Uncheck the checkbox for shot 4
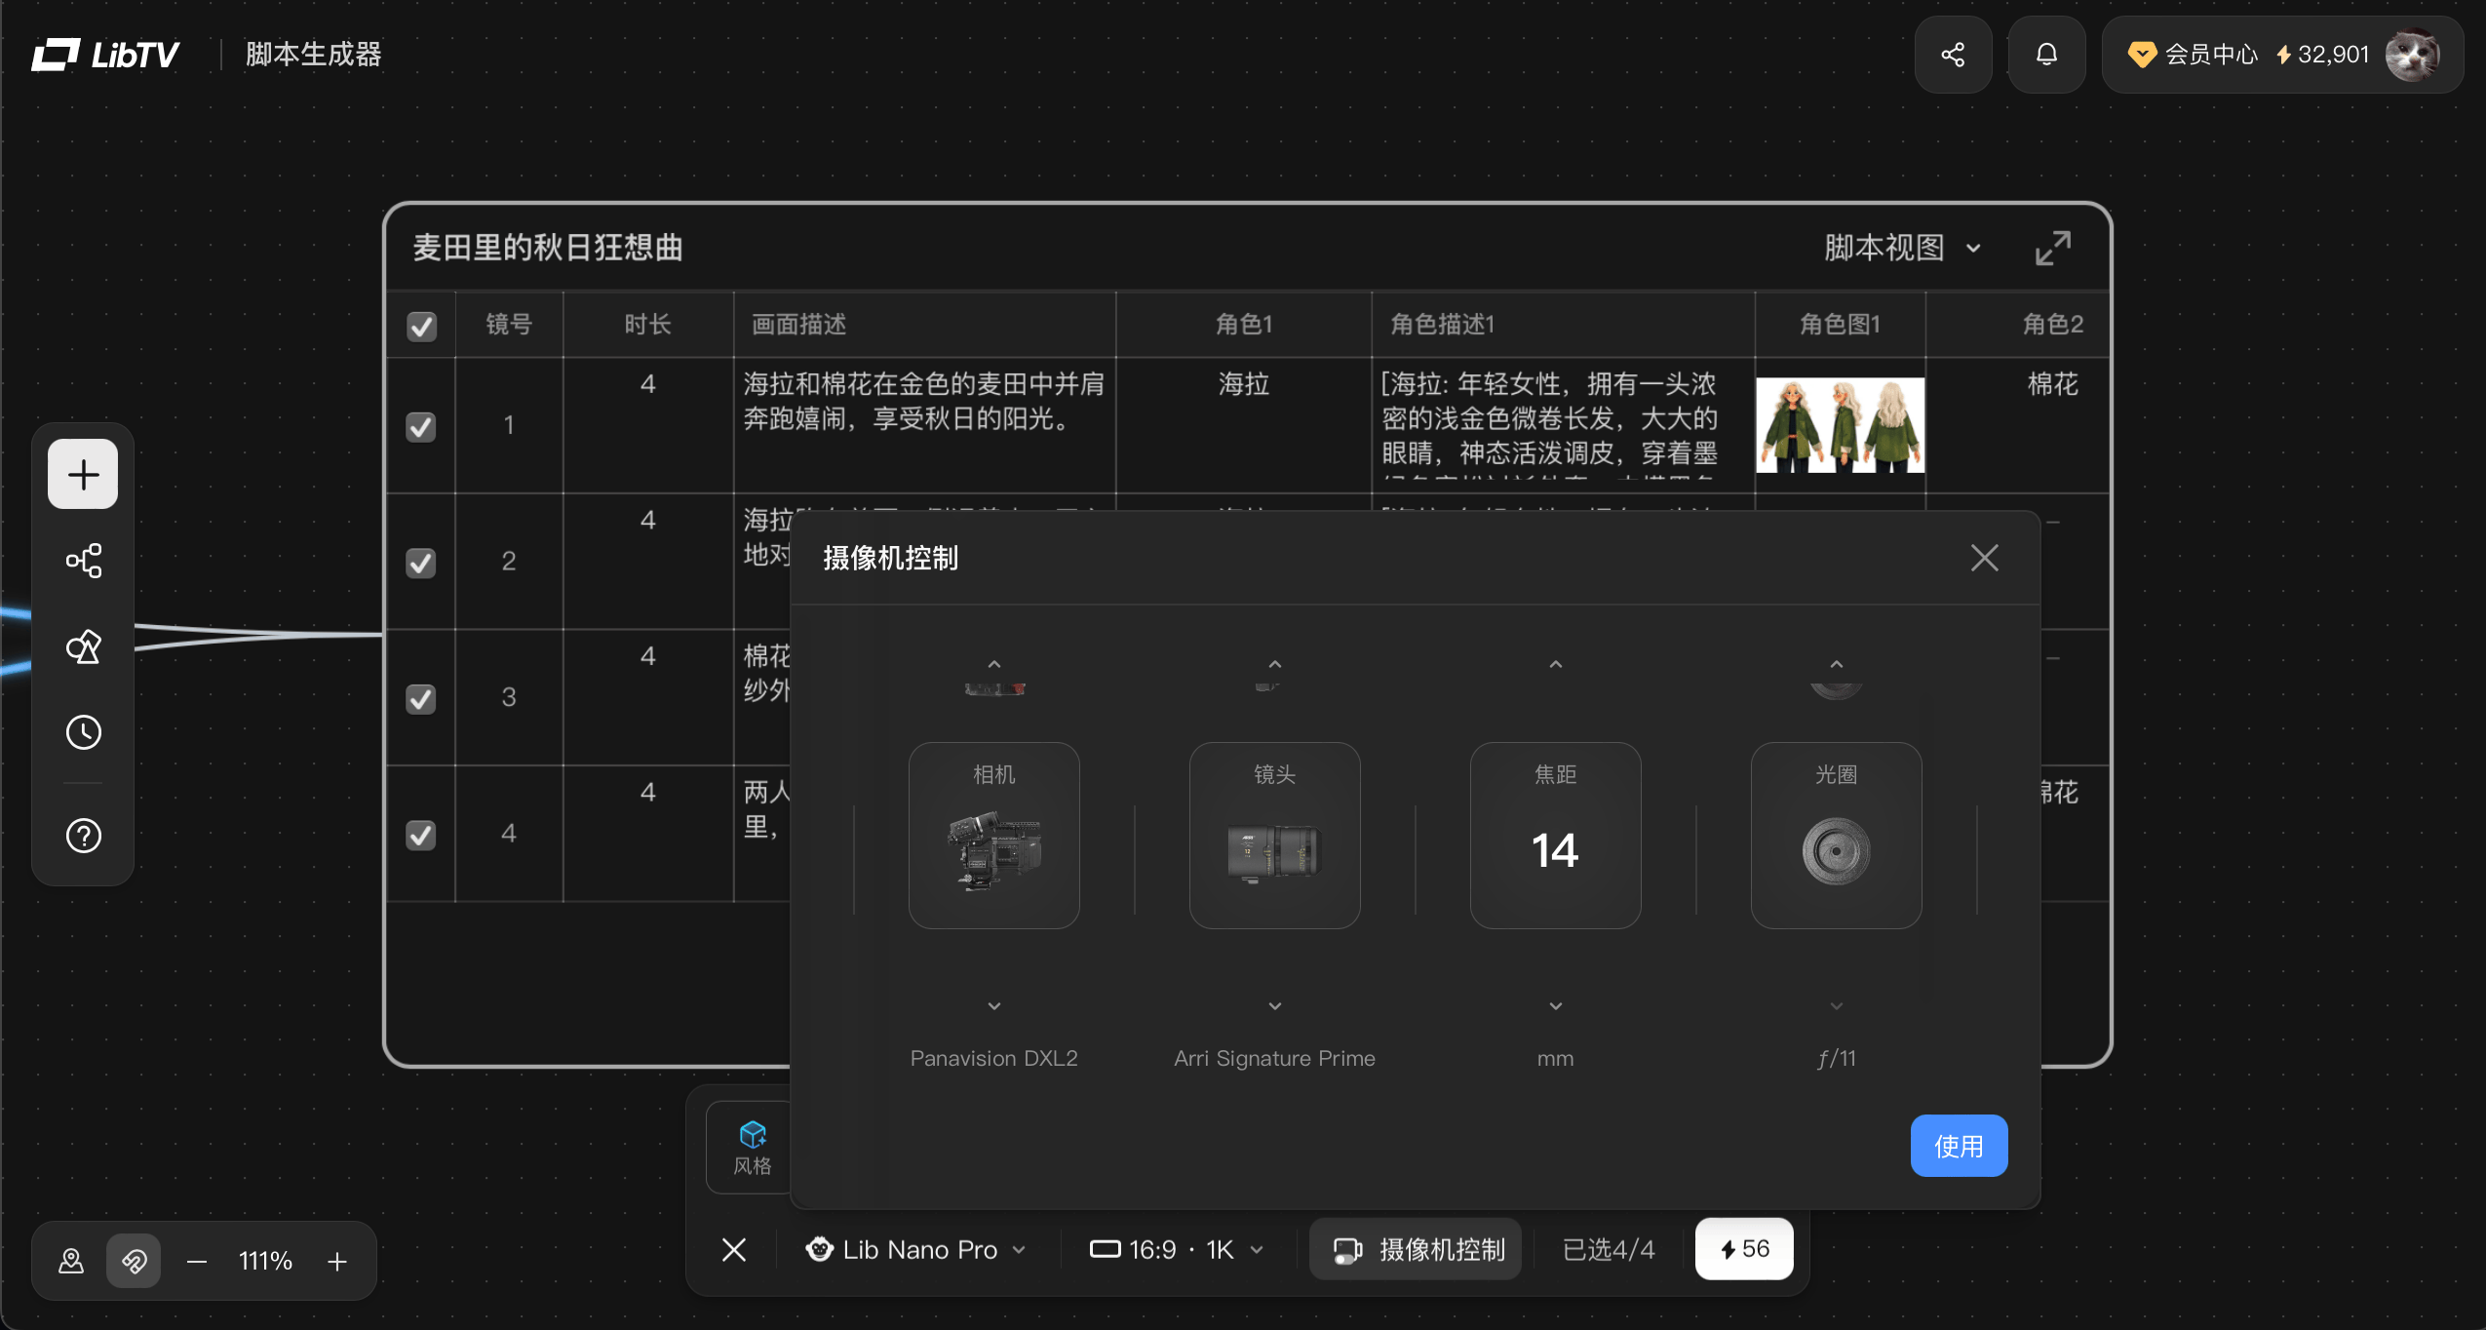This screenshot has height=1330, width=2486. tap(421, 835)
